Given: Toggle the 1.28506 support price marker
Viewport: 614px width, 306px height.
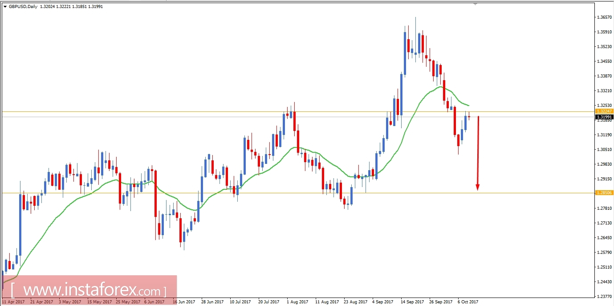Looking at the screenshot, I should click(605, 193).
